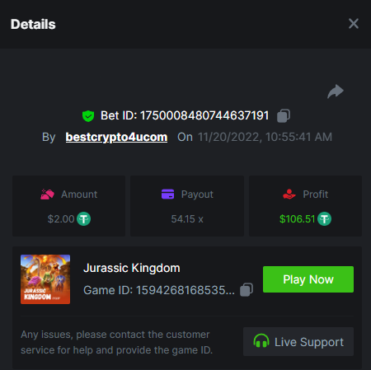This screenshot has width=371, height=370.
Task: Copy the Bet ID with copy icon
Action: [284, 115]
